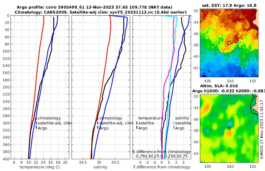The image size is (265, 171).
Task: Click the salinity axis tick label '35.5'
Action: [115, 162]
